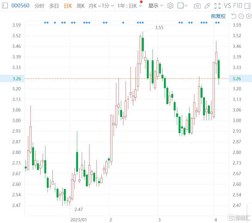Enter fullscreen with the expand icon

[x=217, y=6]
